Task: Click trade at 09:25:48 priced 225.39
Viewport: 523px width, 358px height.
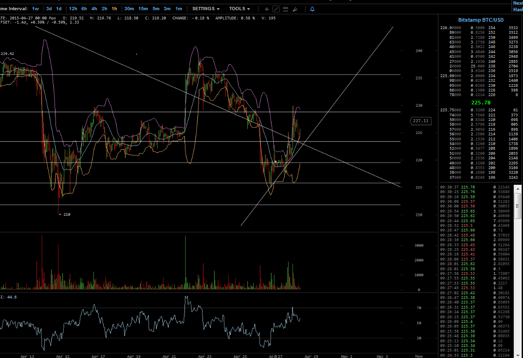Action: (x=475, y=336)
